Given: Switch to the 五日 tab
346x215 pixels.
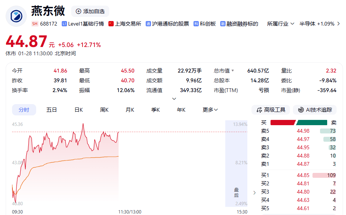Looking at the screenshot, I should [x=52, y=110].
